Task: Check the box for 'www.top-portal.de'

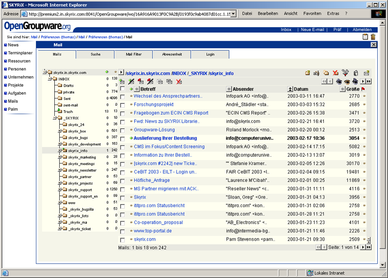Action: (x=123, y=231)
